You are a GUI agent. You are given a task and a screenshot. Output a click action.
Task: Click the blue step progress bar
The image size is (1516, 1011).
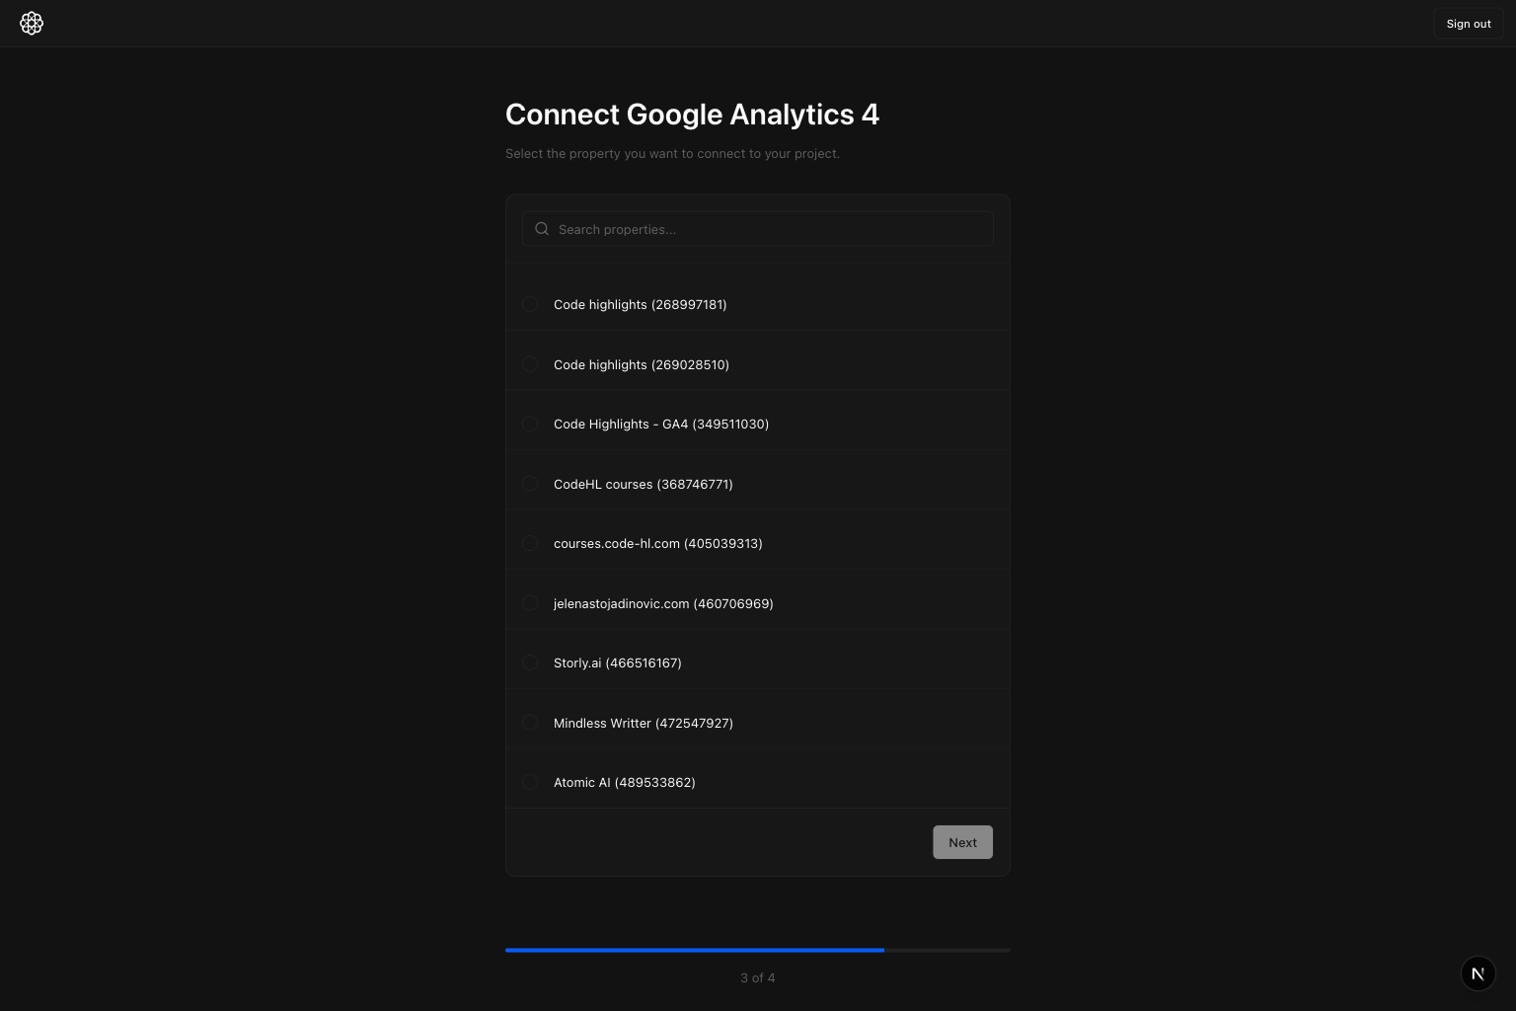tap(695, 950)
